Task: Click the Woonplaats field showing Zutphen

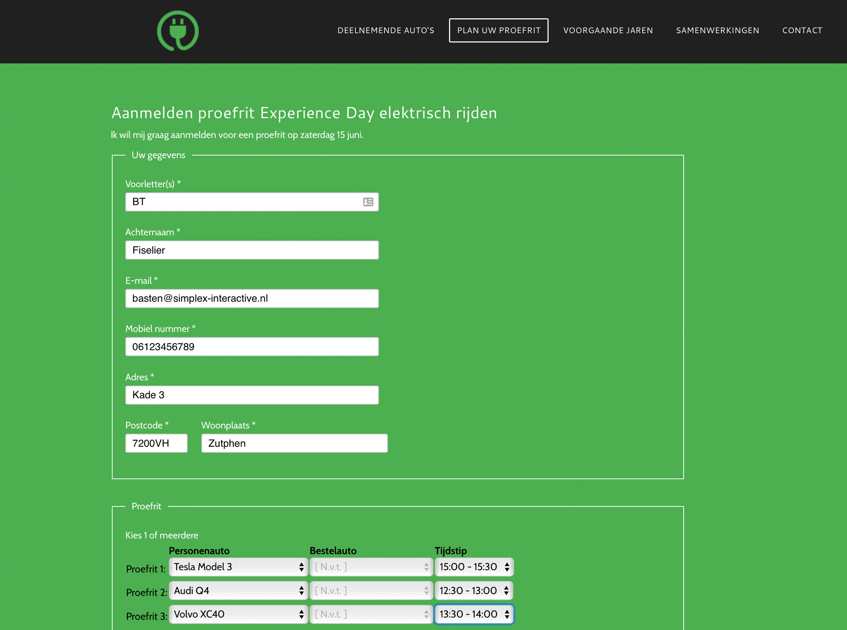Action: [x=294, y=443]
